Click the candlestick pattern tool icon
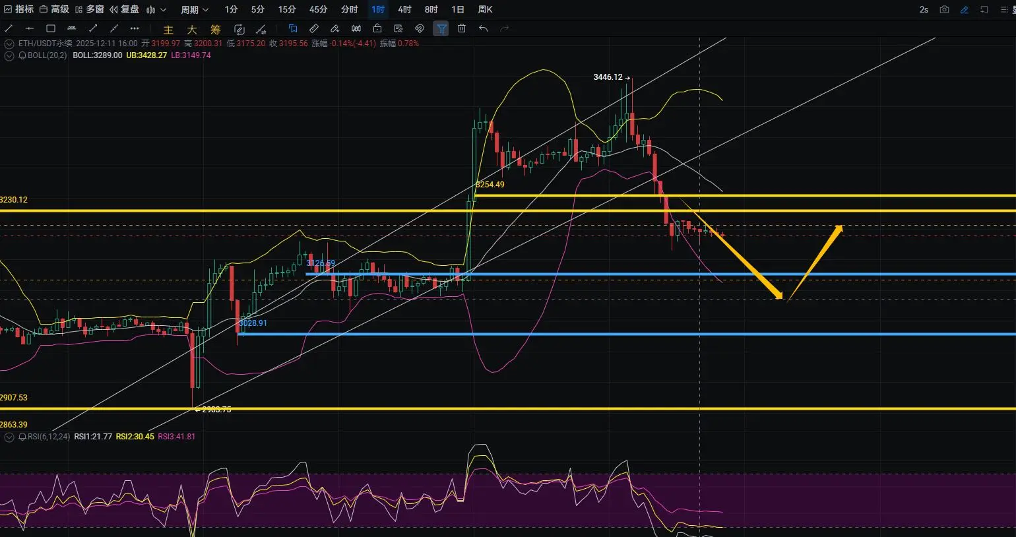 pos(356,28)
